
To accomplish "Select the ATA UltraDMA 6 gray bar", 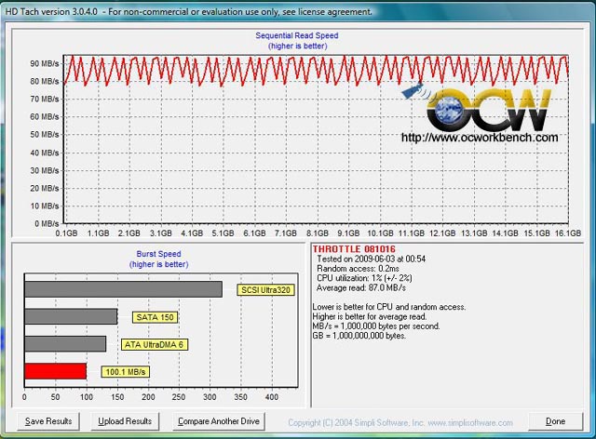I will coord(65,344).
